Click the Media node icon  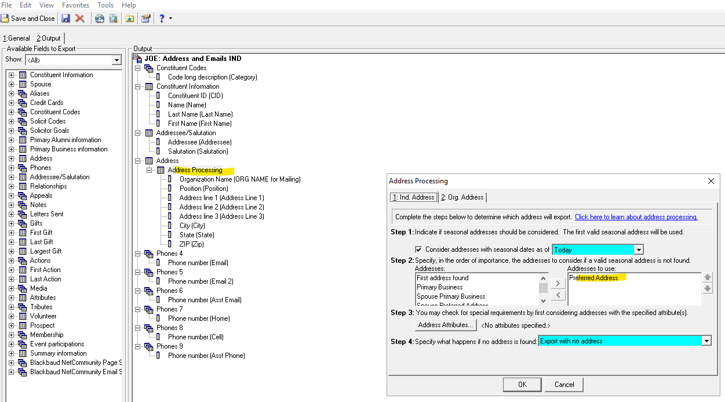(23, 288)
